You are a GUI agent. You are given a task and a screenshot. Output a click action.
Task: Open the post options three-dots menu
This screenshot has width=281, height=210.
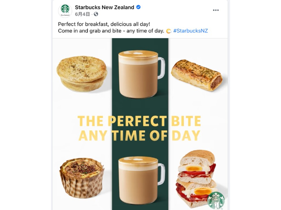[216, 10]
